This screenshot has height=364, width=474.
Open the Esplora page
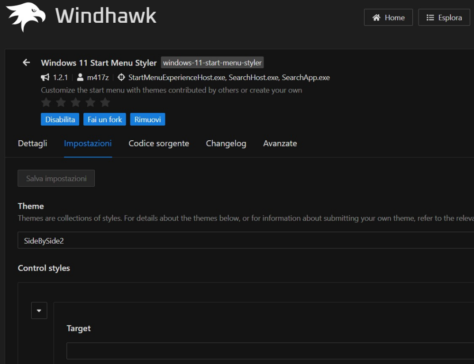(444, 18)
